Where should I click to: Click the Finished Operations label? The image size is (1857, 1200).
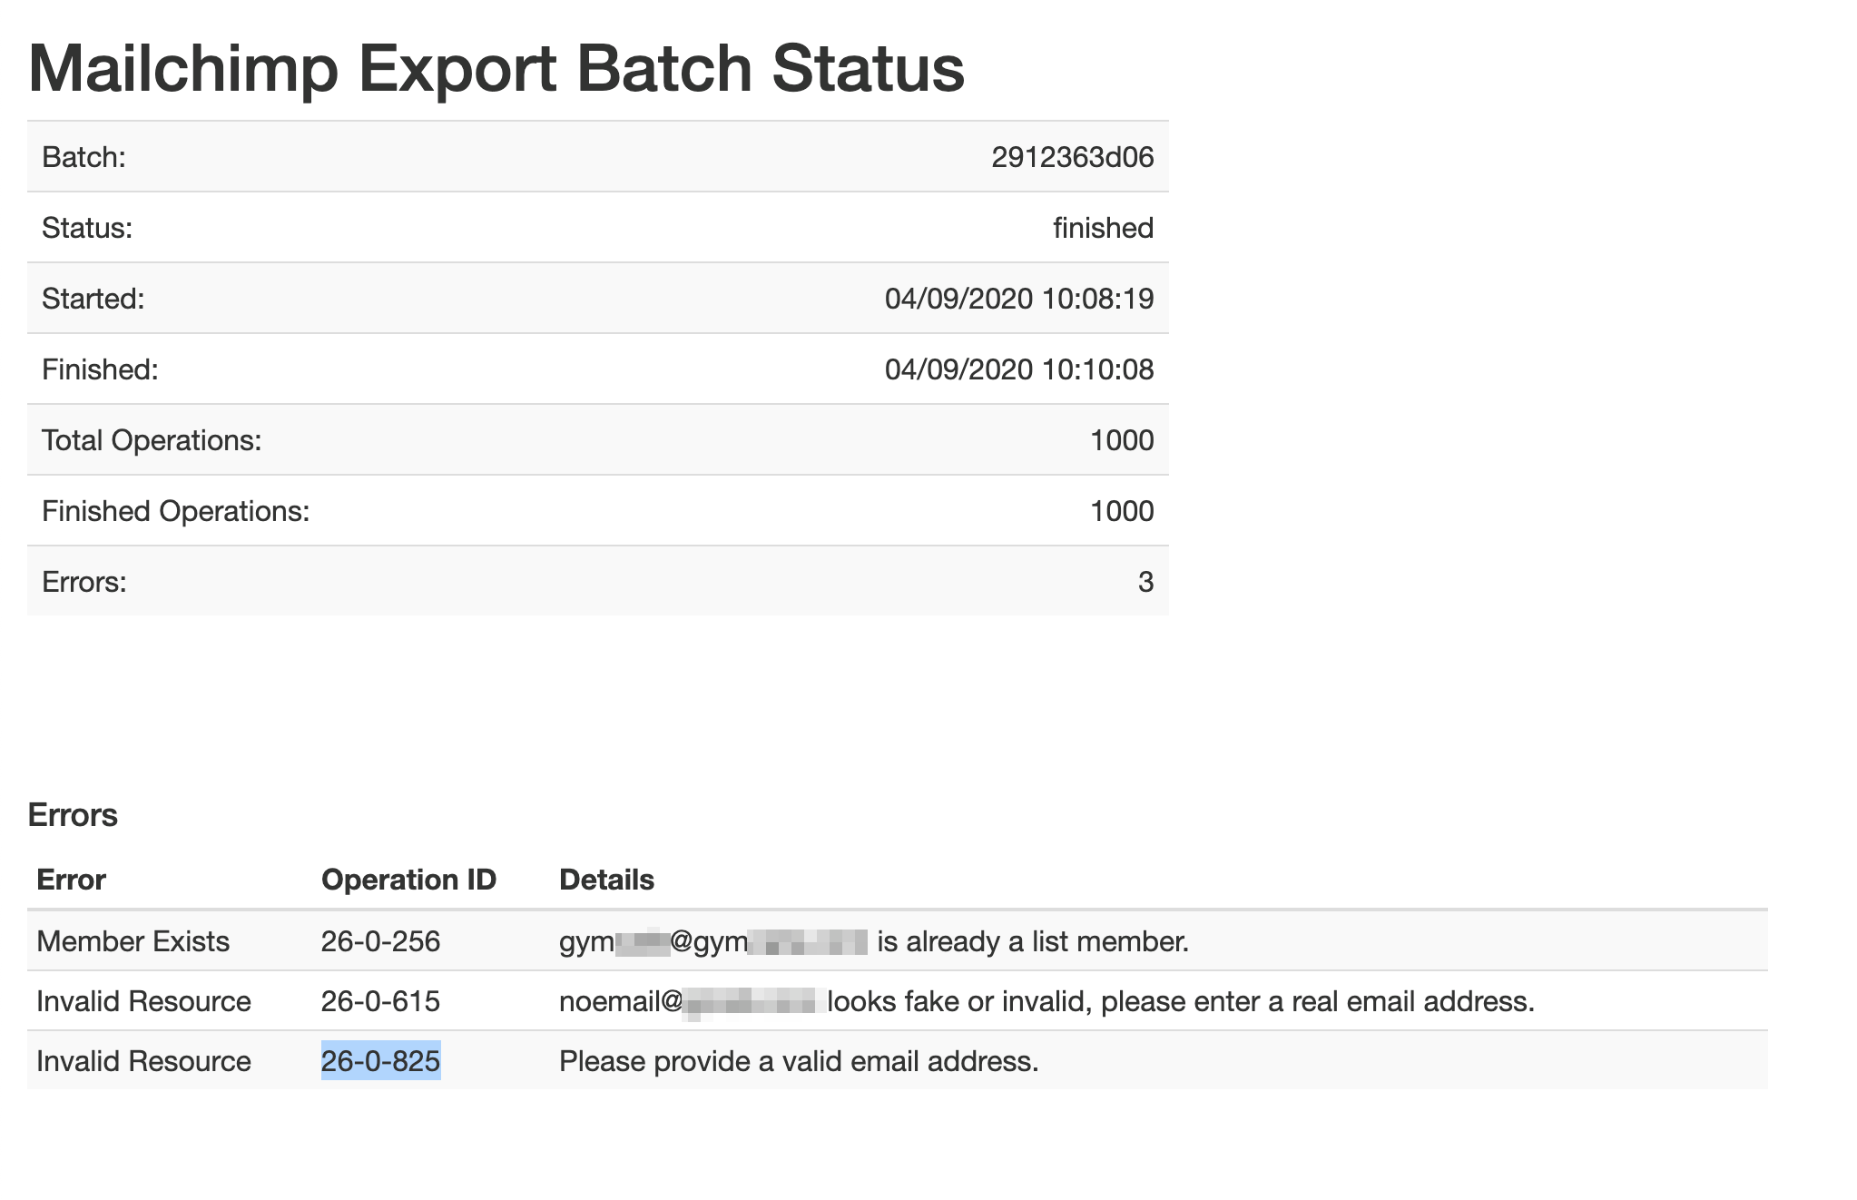click(x=176, y=511)
